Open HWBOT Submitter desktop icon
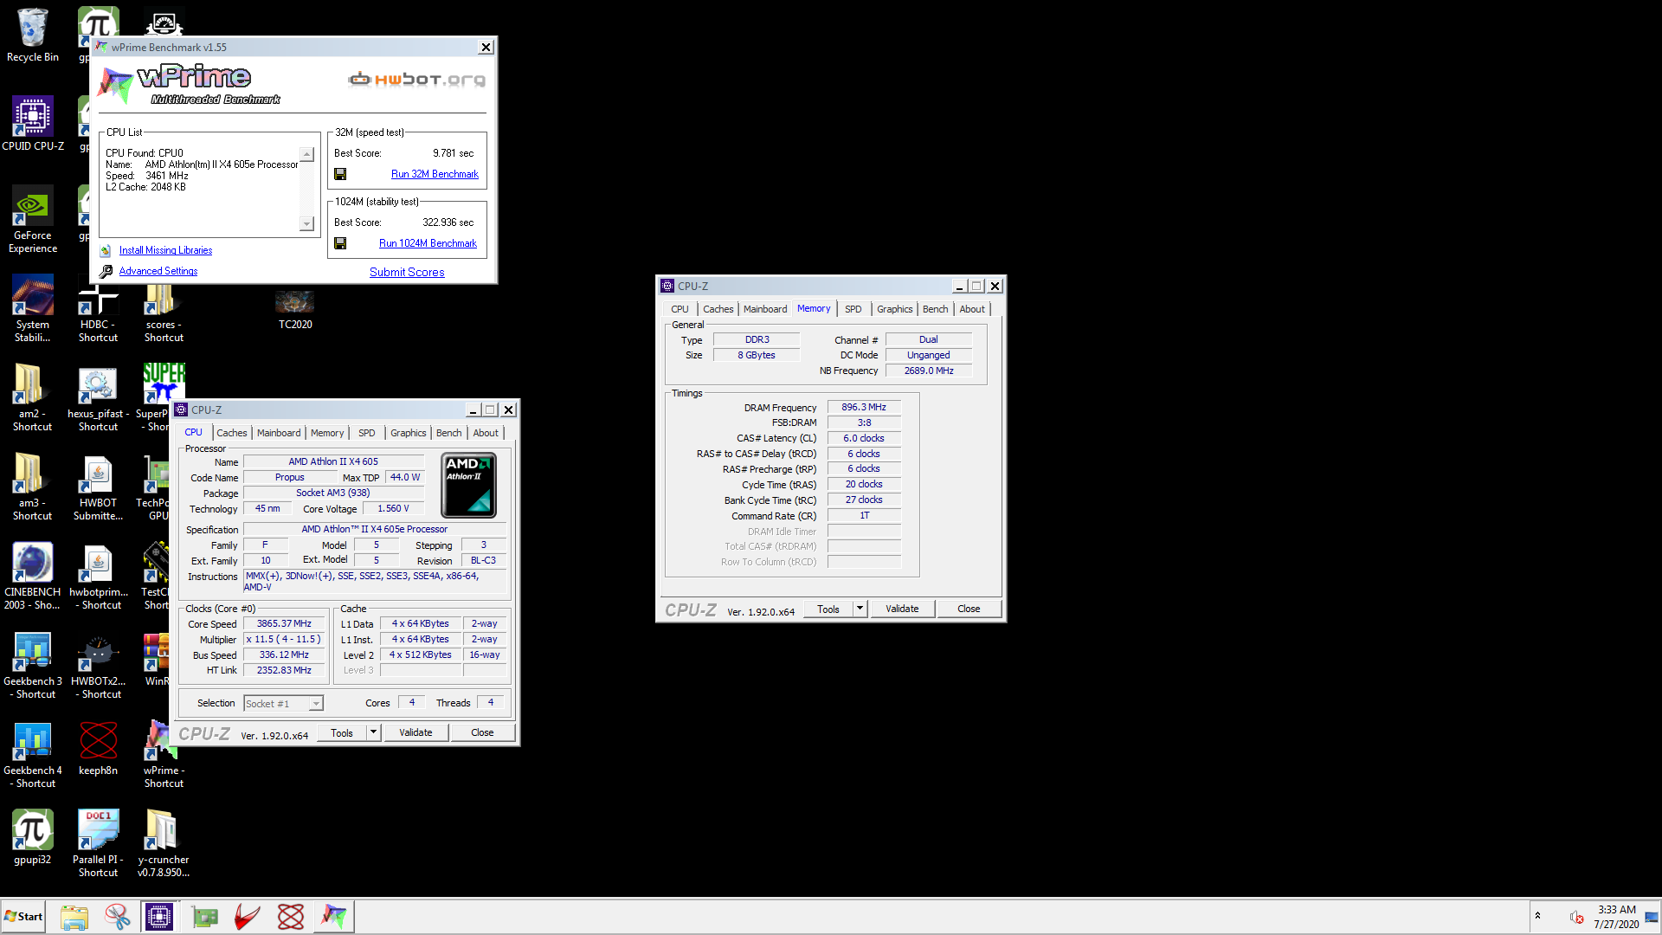This screenshot has height=935, width=1662. 98,487
